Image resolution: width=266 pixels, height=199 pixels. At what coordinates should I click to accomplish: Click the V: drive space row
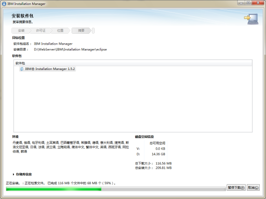point(151,149)
